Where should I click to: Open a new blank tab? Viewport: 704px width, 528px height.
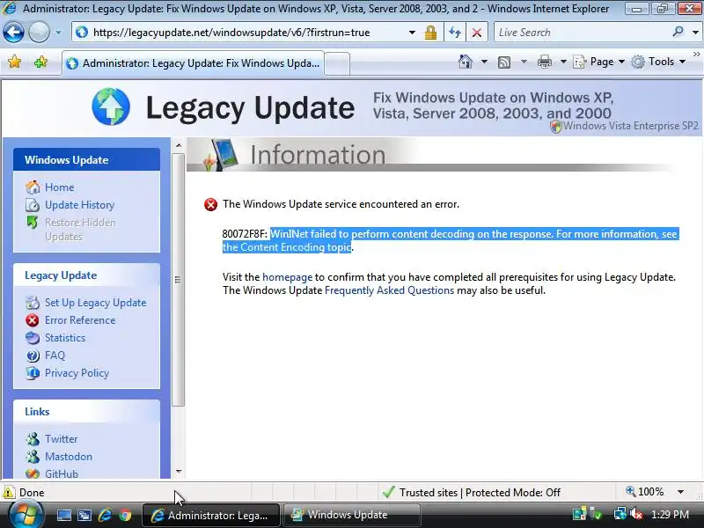point(337,63)
